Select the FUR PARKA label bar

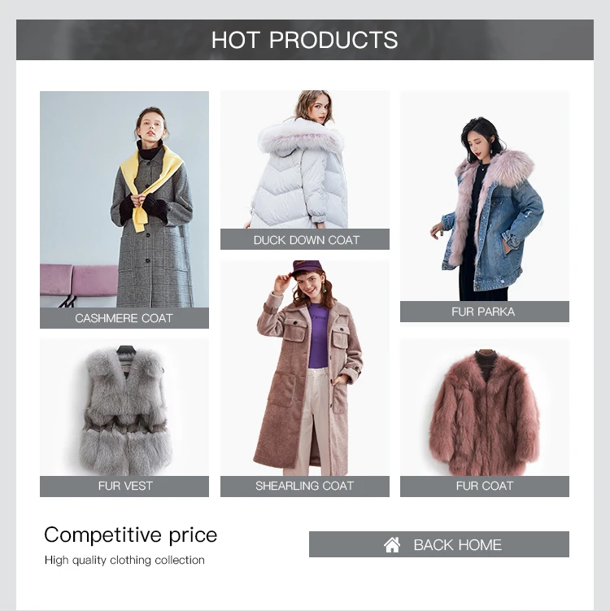[485, 312]
